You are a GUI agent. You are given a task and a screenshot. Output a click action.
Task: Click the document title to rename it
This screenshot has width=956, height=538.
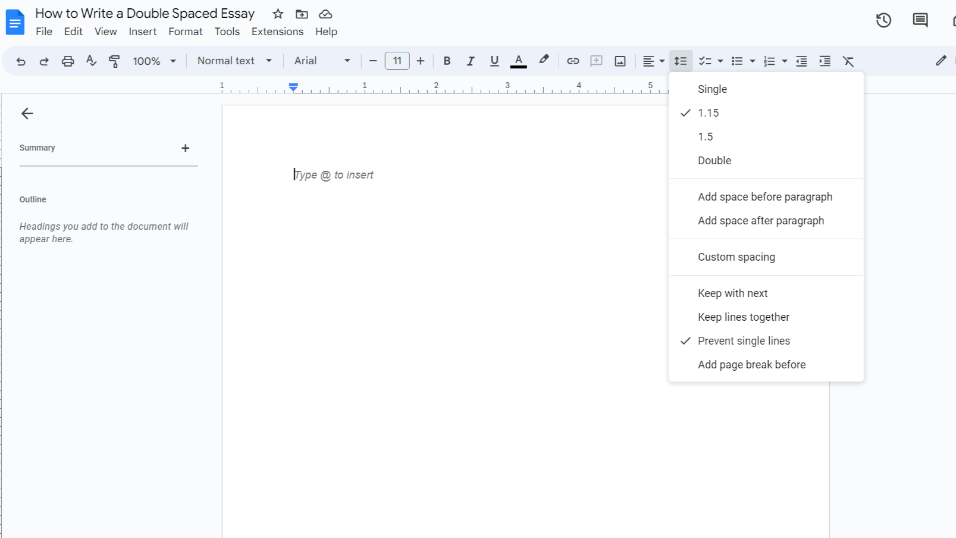(x=145, y=13)
